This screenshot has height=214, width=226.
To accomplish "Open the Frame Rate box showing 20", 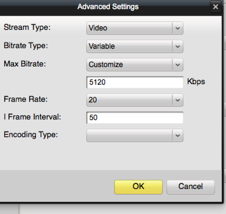I will point(130,100).
